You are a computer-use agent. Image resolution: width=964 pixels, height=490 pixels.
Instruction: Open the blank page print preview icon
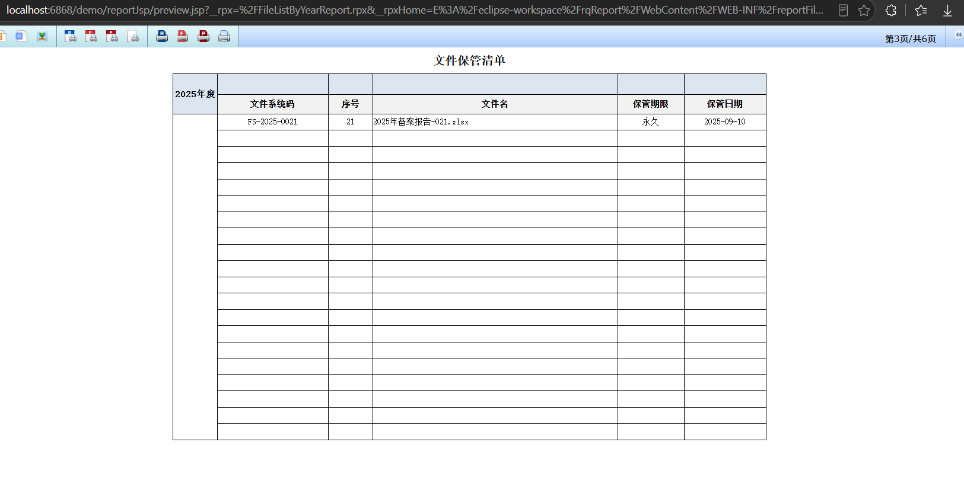coord(133,37)
